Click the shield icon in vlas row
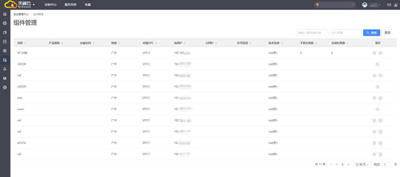Image resolution: width=400 pixels, height=177 pixels. click(x=381, y=98)
